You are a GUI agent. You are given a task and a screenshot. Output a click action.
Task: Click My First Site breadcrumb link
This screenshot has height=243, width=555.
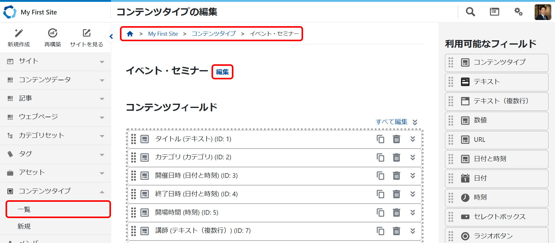tap(163, 34)
